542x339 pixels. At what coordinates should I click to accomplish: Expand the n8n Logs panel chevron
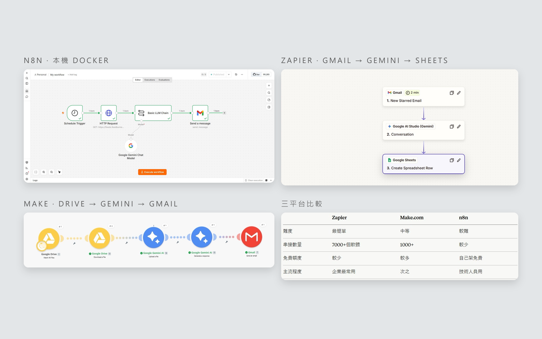[x=271, y=180]
